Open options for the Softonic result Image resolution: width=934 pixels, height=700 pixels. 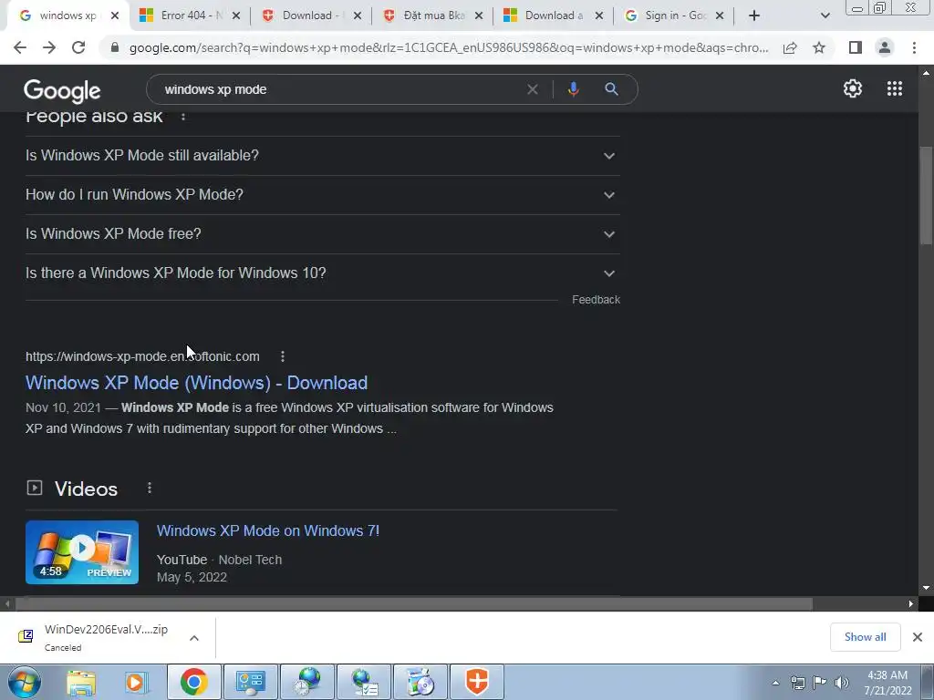coord(283,356)
